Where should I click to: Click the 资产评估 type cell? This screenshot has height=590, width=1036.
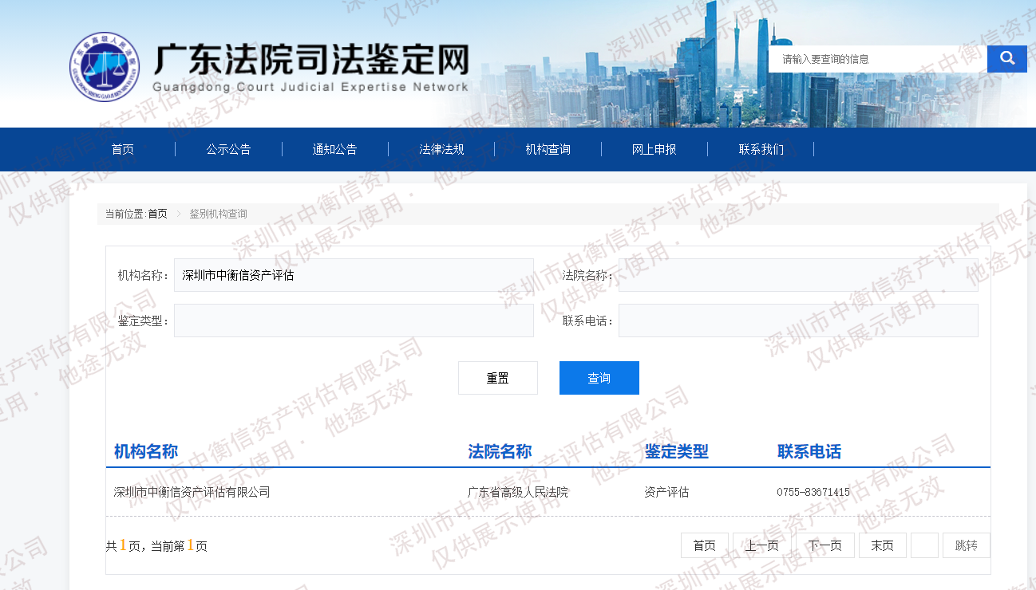666,492
